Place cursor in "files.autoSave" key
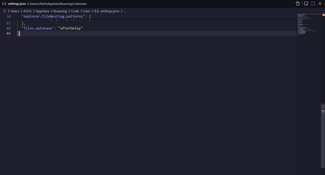325x175 pixels. click(38, 28)
